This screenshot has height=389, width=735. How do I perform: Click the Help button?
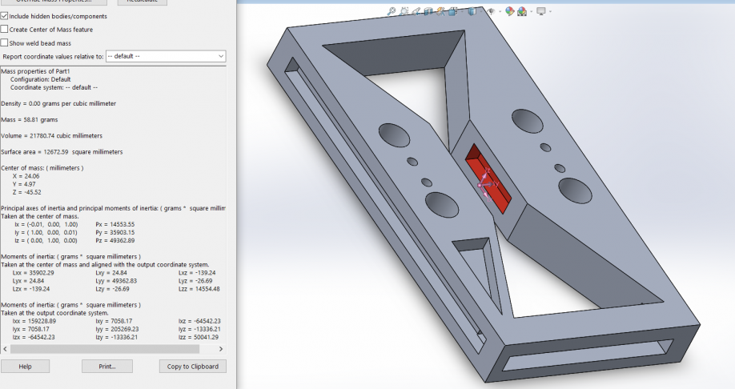point(26,367)
